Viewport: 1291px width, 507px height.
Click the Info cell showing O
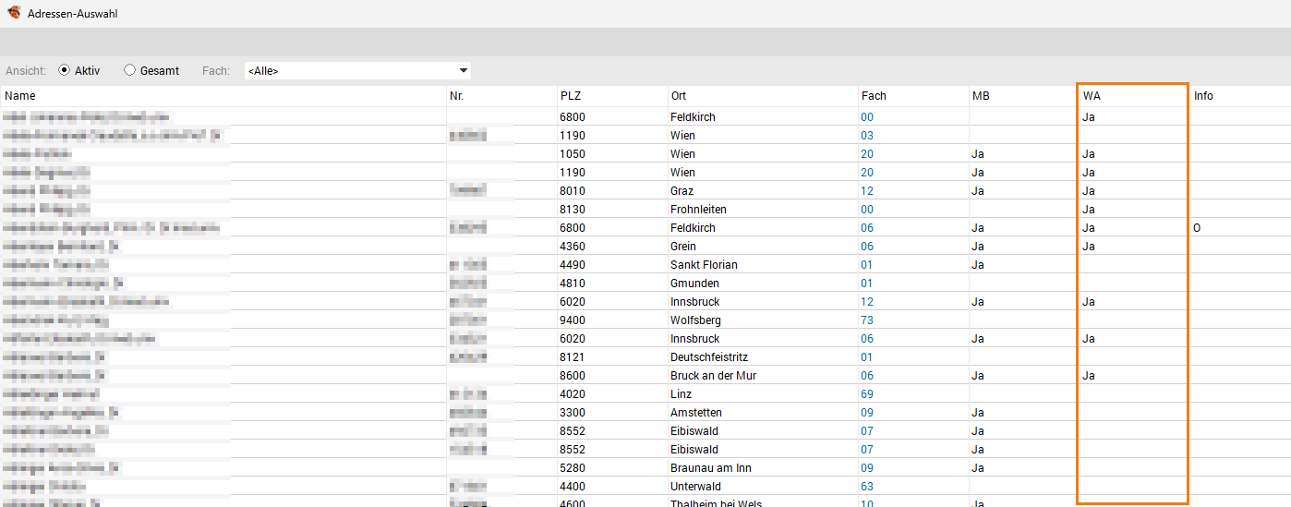tap(1197, 228)
